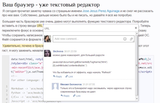Open Михаил Белоногов's profile name

pyautogui.click(x=71, y=84)
